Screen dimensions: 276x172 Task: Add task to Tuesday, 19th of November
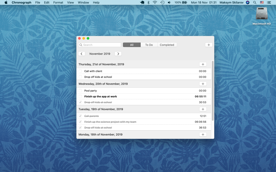click(x=203, y=109)
